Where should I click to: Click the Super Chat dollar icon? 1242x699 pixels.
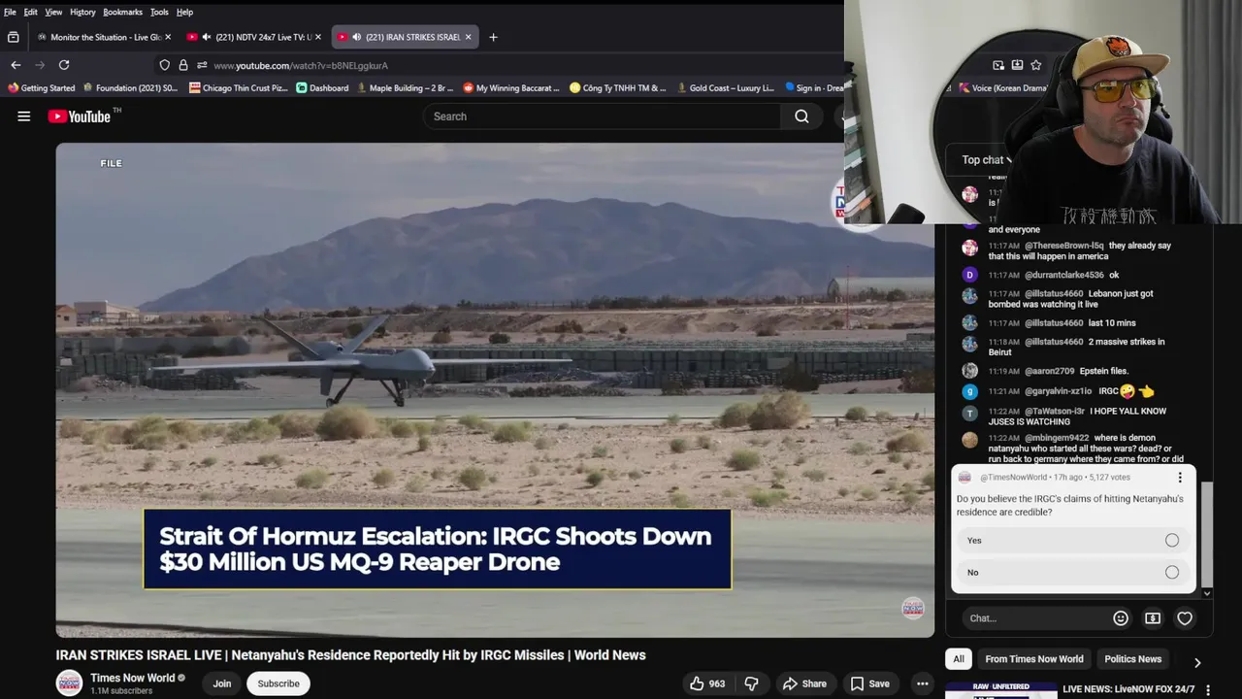click(1153, 618)
